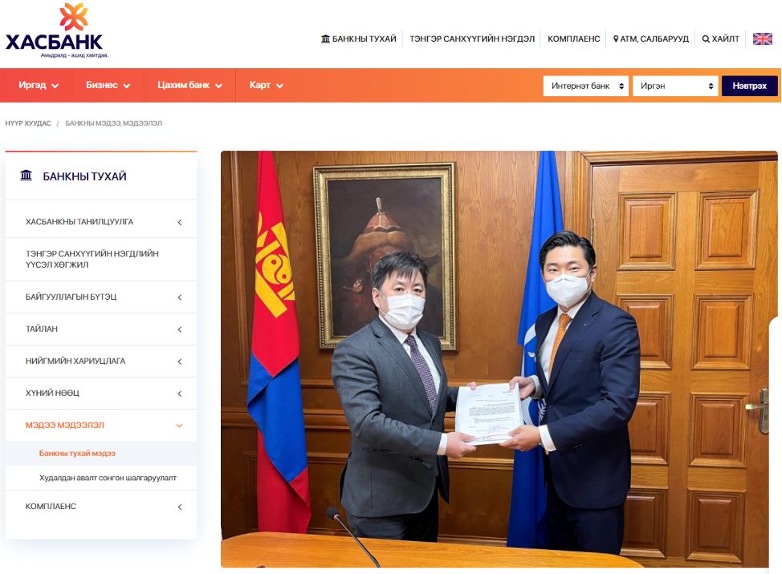Open ATM, САЛБАРУУД location pin link

coord(616,39)
